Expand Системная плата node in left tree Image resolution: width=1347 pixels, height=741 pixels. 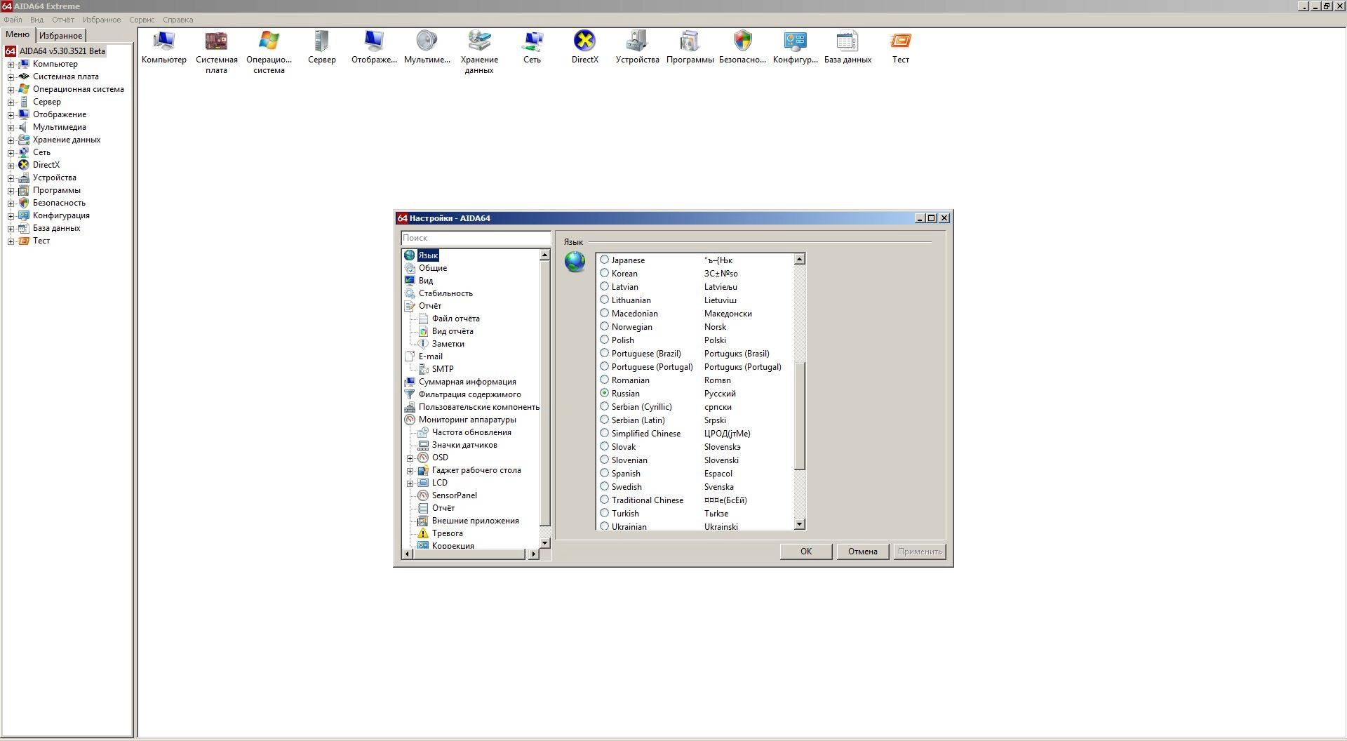click(x=11, y=76)
